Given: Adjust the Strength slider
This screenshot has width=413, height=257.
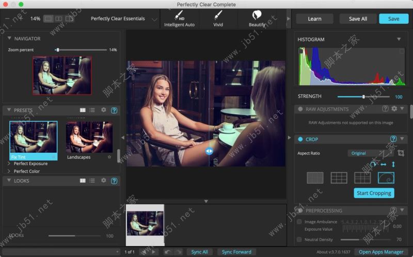Looking at the screenshot, I should point(363,97).
